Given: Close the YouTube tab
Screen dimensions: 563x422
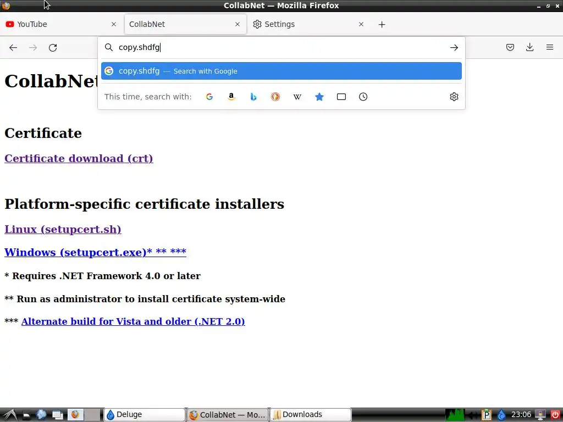Looking at the screenshot, I should (x=114, y=24).
